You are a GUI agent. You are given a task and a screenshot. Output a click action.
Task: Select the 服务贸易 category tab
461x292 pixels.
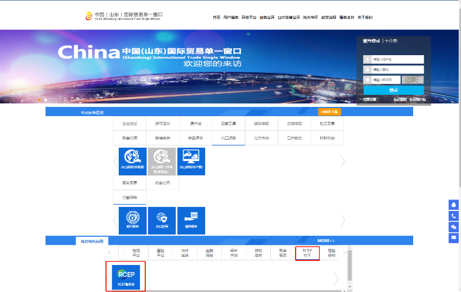click(130, 183)
